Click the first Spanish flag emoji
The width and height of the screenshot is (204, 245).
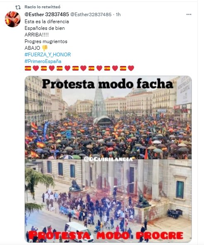click(x=28, y=68)
